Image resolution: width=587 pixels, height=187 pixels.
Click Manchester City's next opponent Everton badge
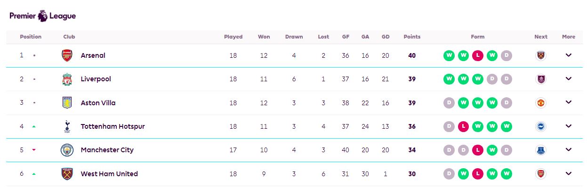coord(541,150)
